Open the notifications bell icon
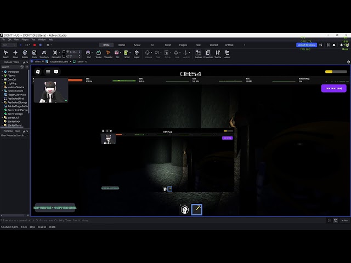The height and width of the screenshot is (263, 351). (341, 45)
